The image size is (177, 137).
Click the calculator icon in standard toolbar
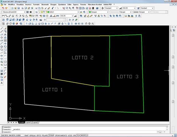[93, 8]
